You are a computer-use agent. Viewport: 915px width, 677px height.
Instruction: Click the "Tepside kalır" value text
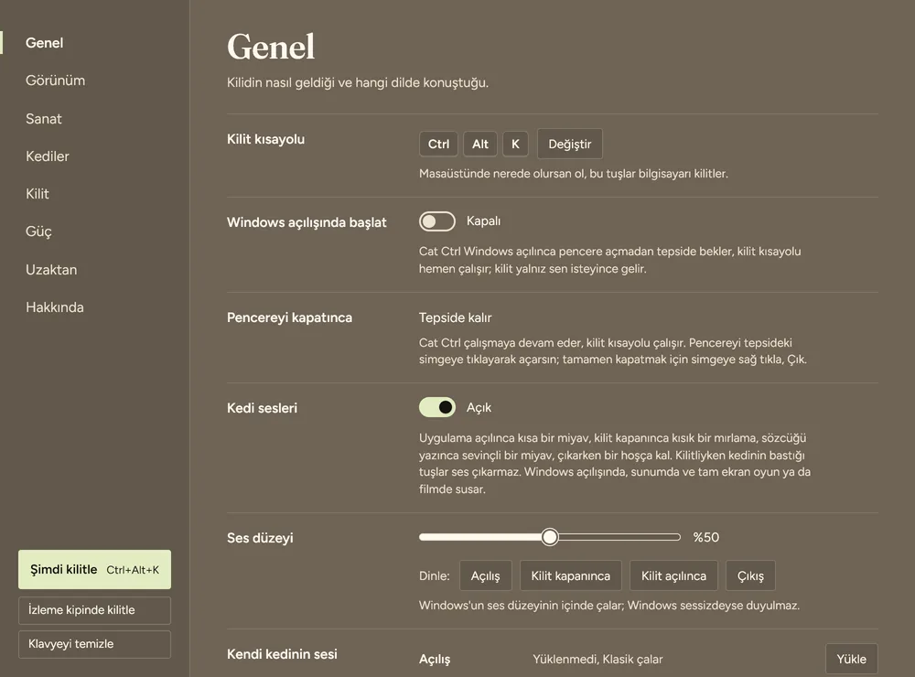point(455,317)
